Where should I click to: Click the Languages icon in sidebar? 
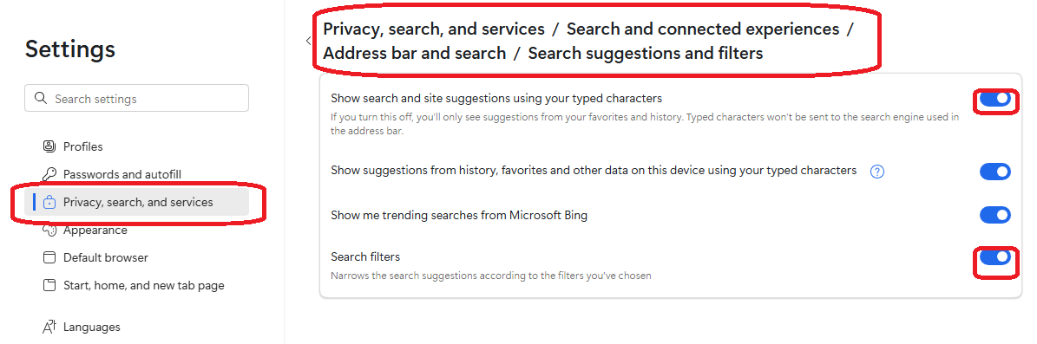[49, 327]
